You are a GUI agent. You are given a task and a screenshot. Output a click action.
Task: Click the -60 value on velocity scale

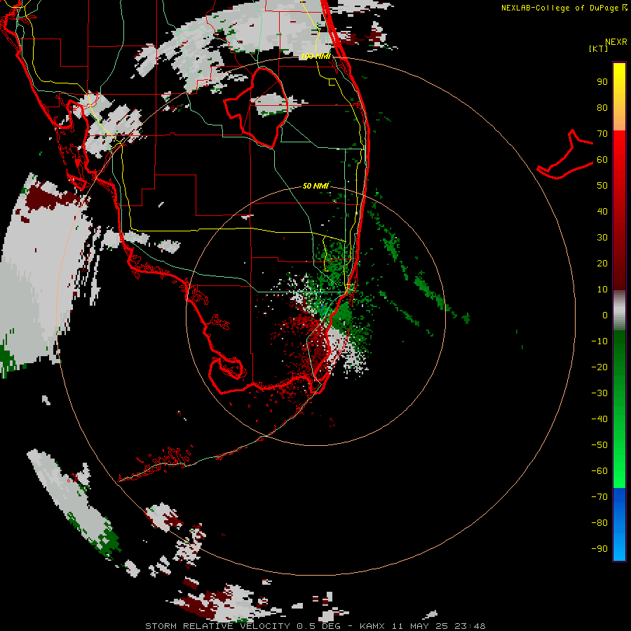[599, 471]
